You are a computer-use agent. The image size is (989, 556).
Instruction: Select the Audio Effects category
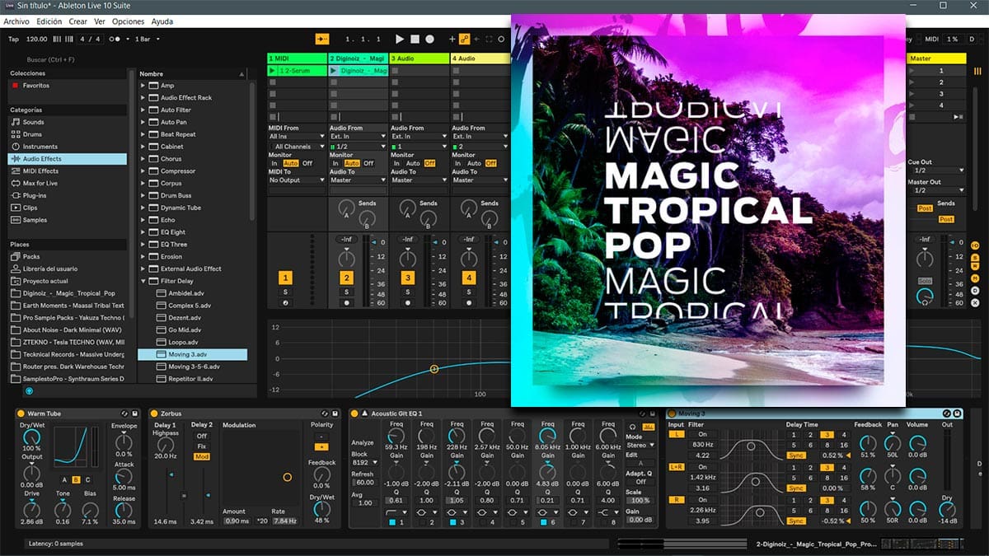pyautogui.click(x=68, y=159)
